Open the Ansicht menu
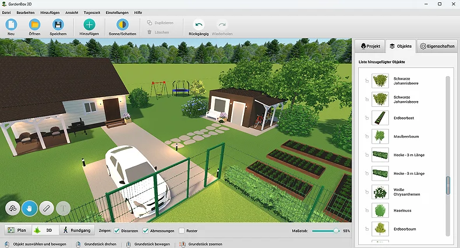This screenshot has height=248, width=460. coord(72,13)
